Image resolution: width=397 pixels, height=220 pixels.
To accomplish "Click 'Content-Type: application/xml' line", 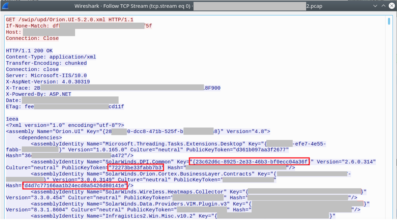I will coord(51,57).
